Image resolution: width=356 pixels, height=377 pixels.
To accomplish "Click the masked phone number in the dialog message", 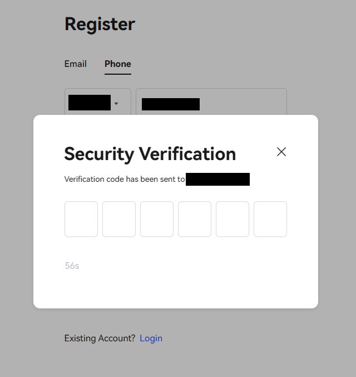I will [x=217, y=180].
